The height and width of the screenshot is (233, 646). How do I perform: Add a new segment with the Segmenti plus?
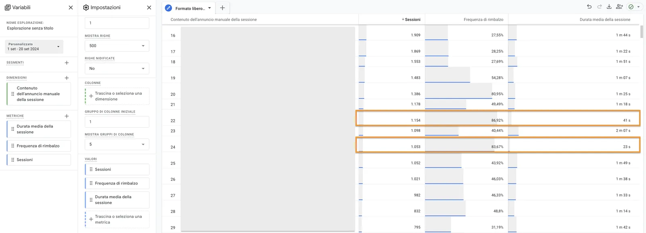[x=67, y=63]
